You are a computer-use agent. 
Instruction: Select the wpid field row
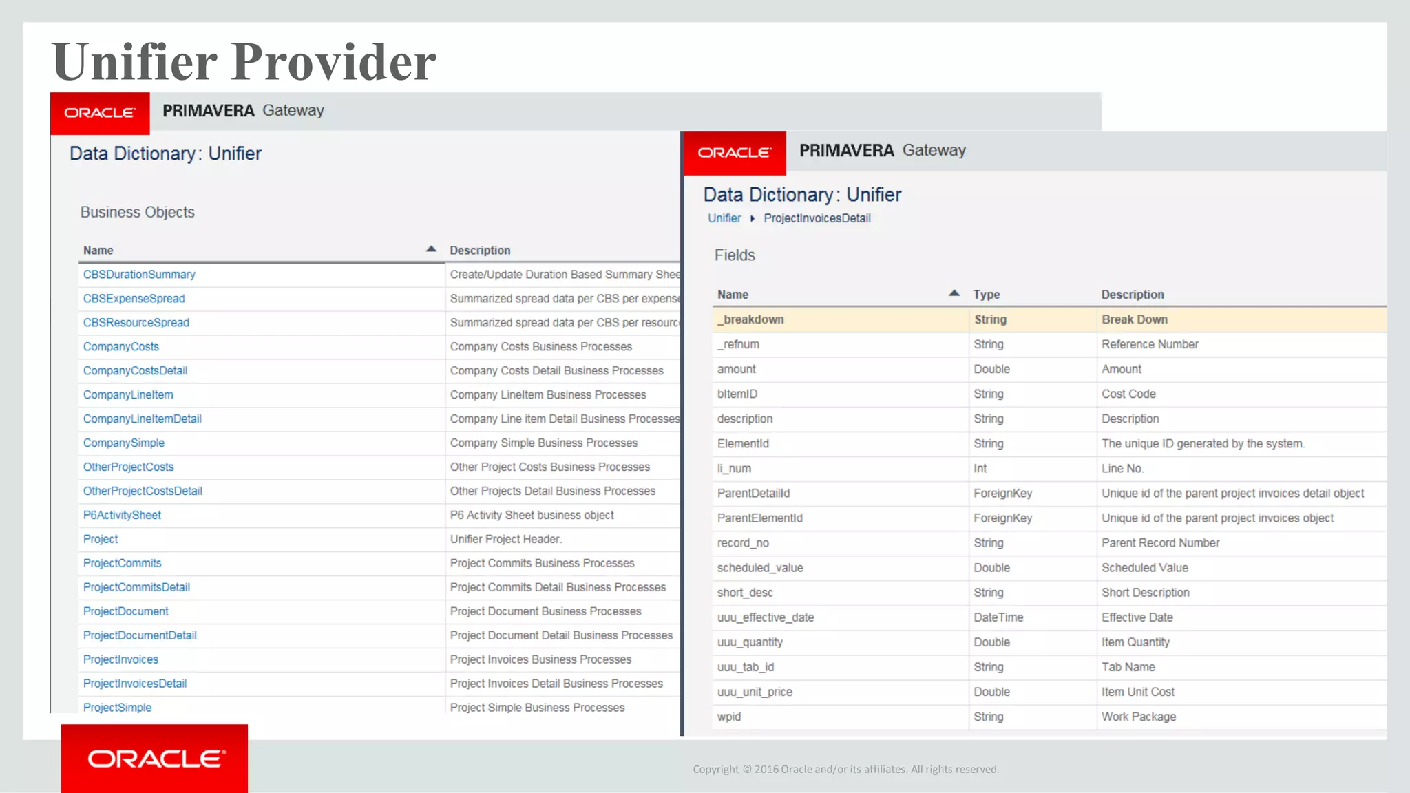pos(1049,717)
